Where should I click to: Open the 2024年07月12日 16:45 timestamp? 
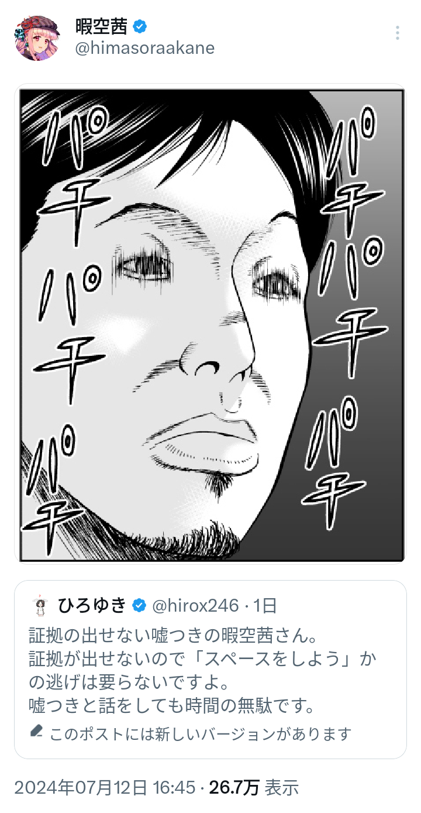pyautogui.click(x=105, y=787)
